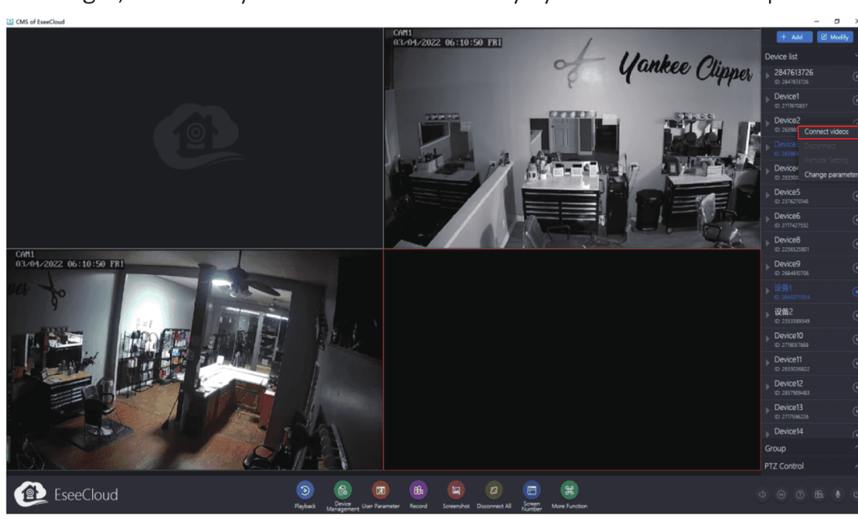Screen dimensions: 858x523
Task: Take a Screenshot of the video
Action: [456, 490]
